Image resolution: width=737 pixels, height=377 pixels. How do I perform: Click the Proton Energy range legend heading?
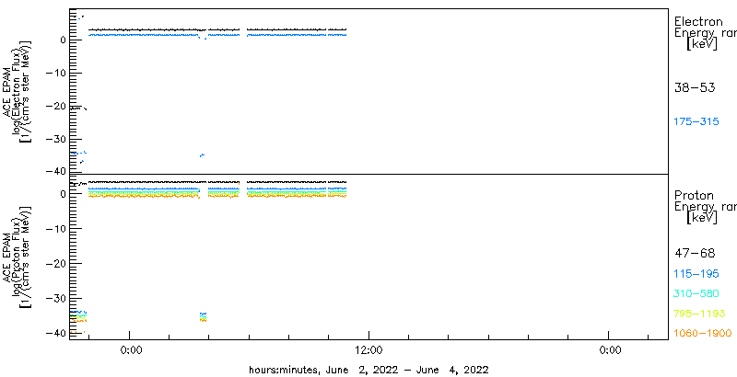coord(705,207)
